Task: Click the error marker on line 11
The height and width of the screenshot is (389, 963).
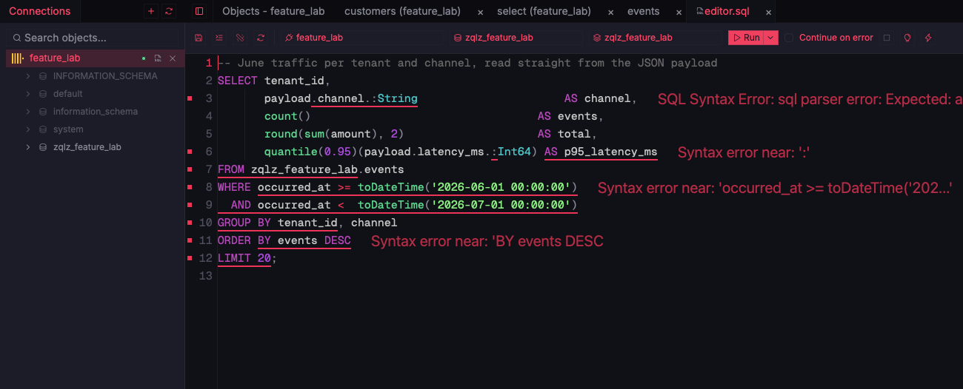Action: 190,240
